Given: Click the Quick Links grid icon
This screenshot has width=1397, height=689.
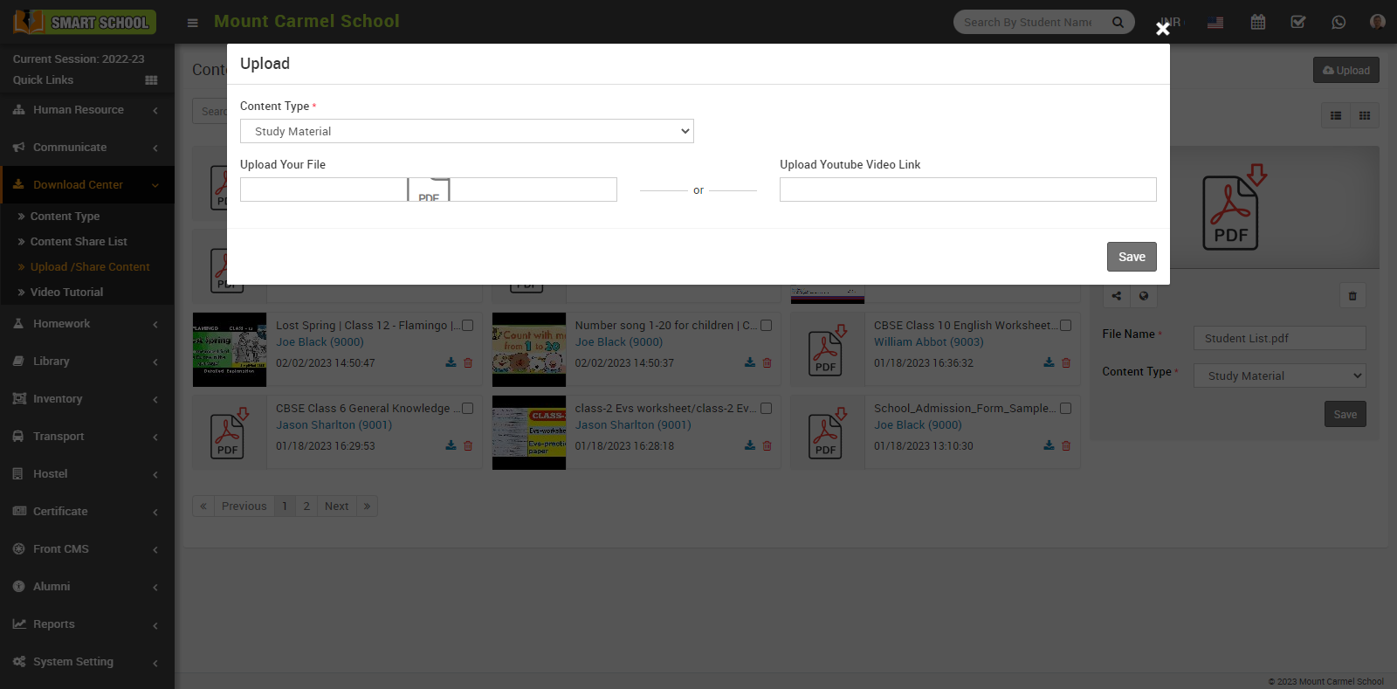Looking at the screenshot, I should click(x=151, y=80).
